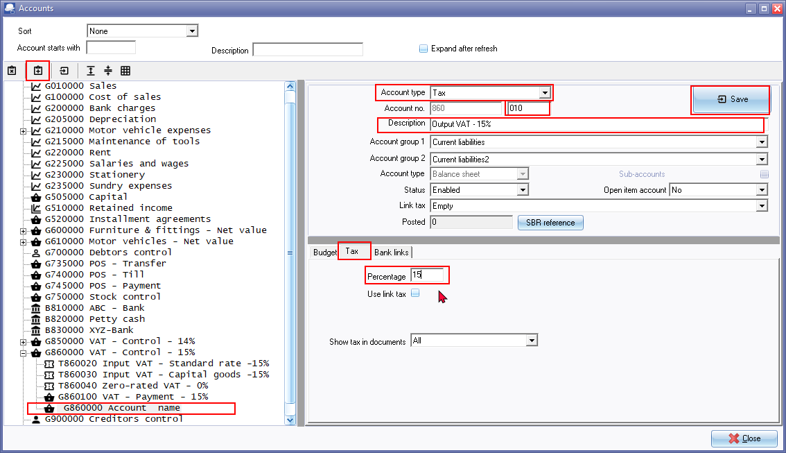Open the Sort dropdown
Image resolution: width=786 pixels, height=453 pixels.
coord(192,31)
